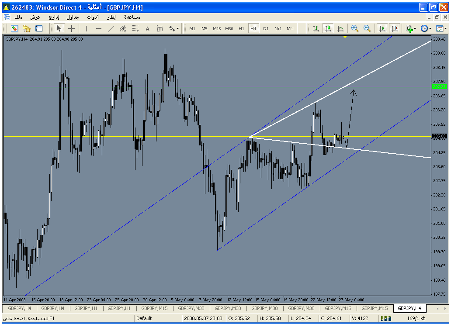Click the yellow 205.00 price level label

click(439, 136)
